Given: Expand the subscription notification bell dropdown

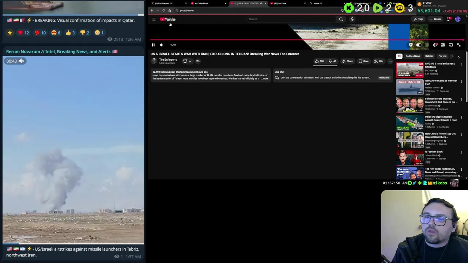Looking at the screenshot, I should (x=187, y=61).
